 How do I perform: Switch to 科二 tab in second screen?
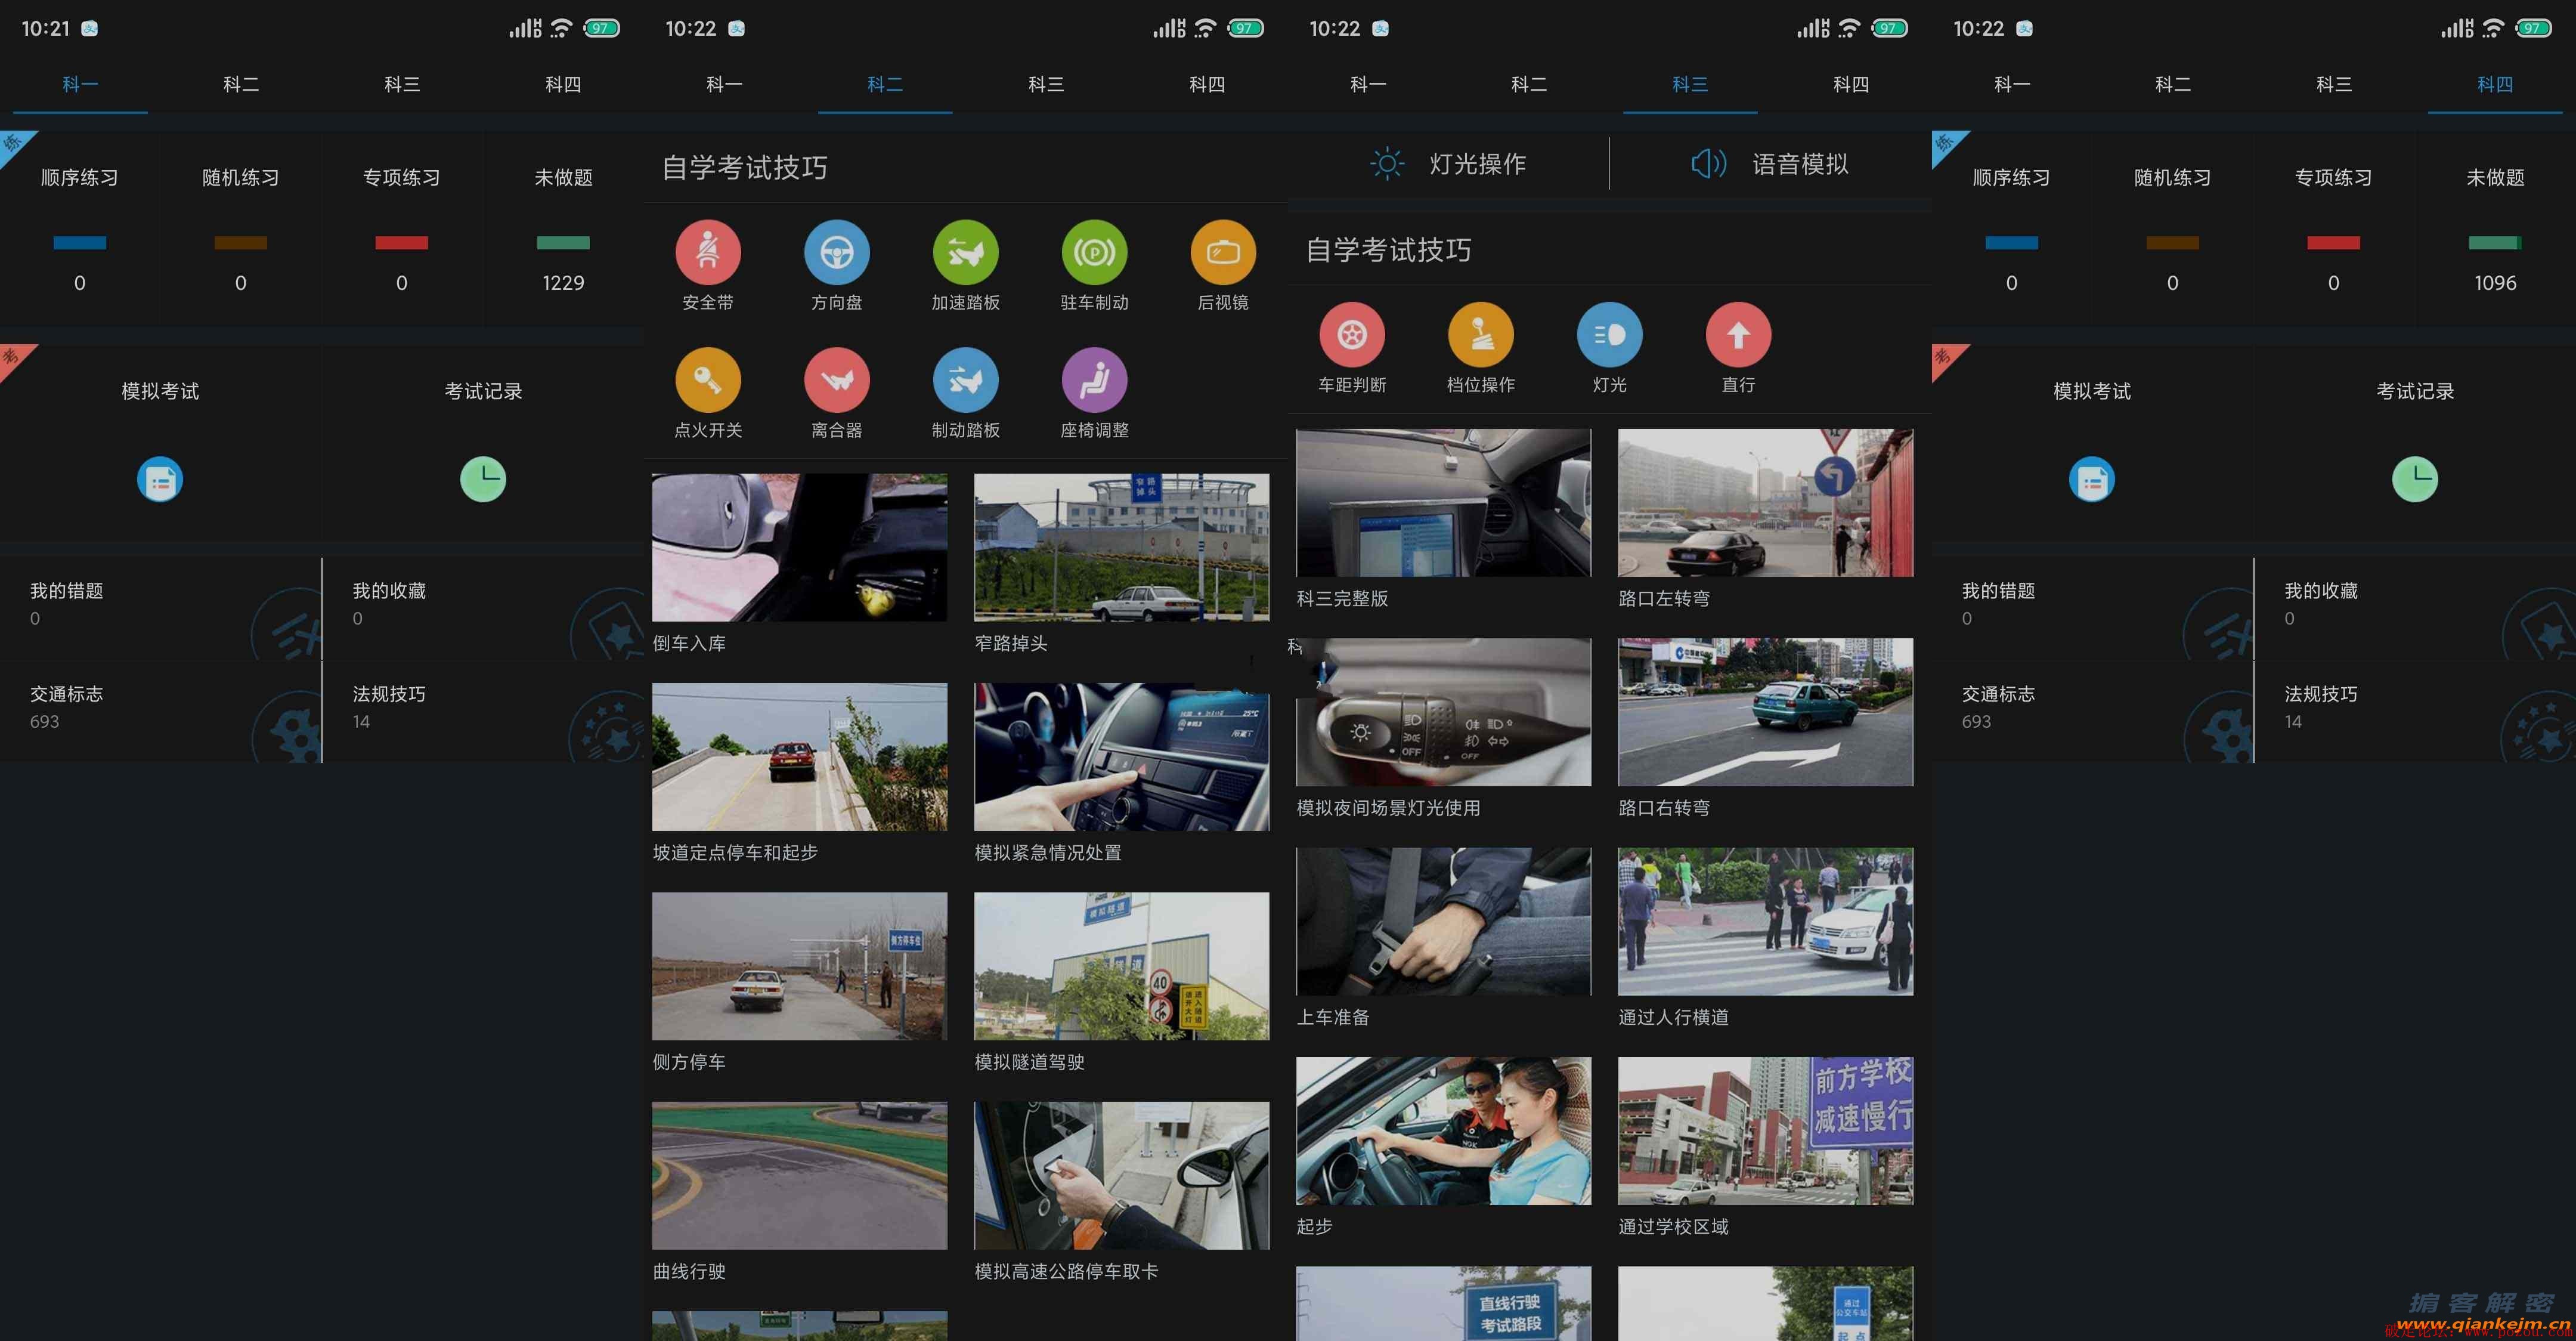click(885, 85)
